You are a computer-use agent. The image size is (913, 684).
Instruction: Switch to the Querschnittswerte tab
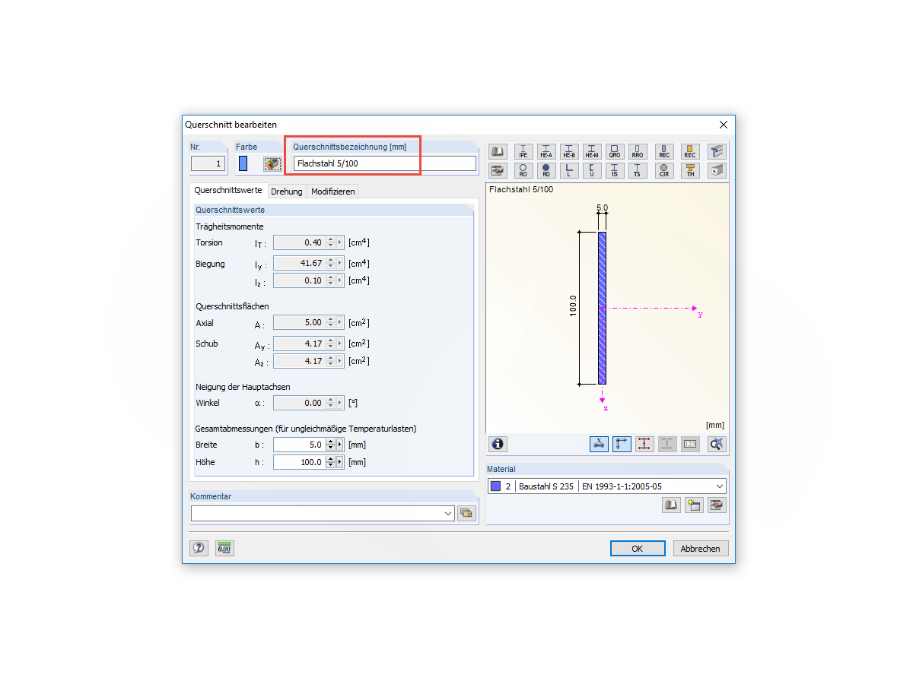pos(228,191)
